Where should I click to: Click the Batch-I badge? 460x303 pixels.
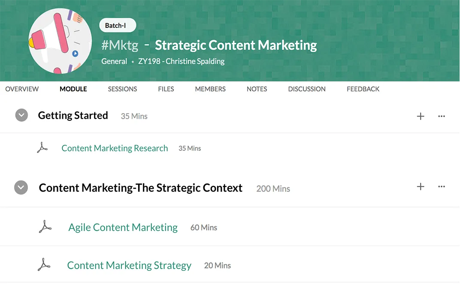click(118, 25)
